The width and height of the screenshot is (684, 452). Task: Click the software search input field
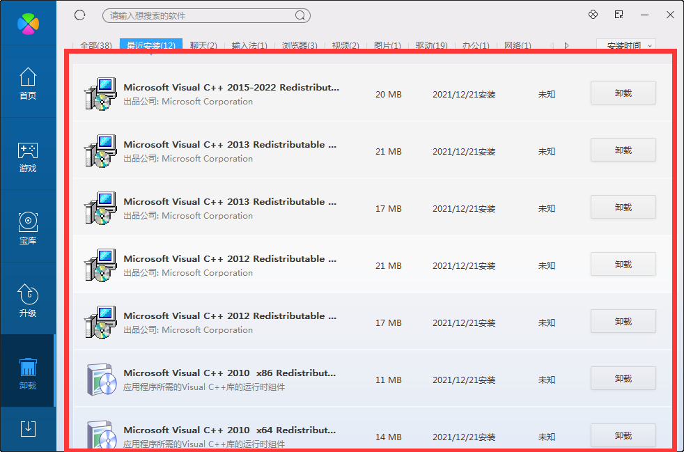point(199,15)
